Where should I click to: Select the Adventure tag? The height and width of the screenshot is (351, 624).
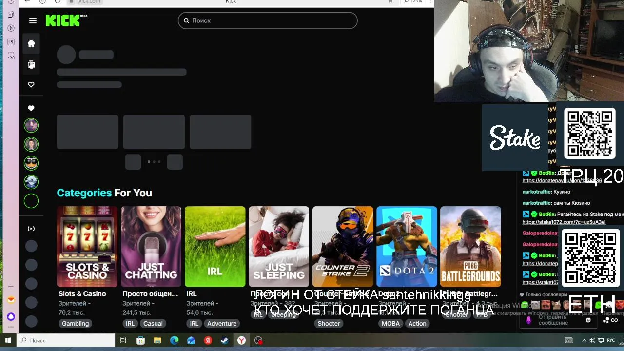[222, 323]
